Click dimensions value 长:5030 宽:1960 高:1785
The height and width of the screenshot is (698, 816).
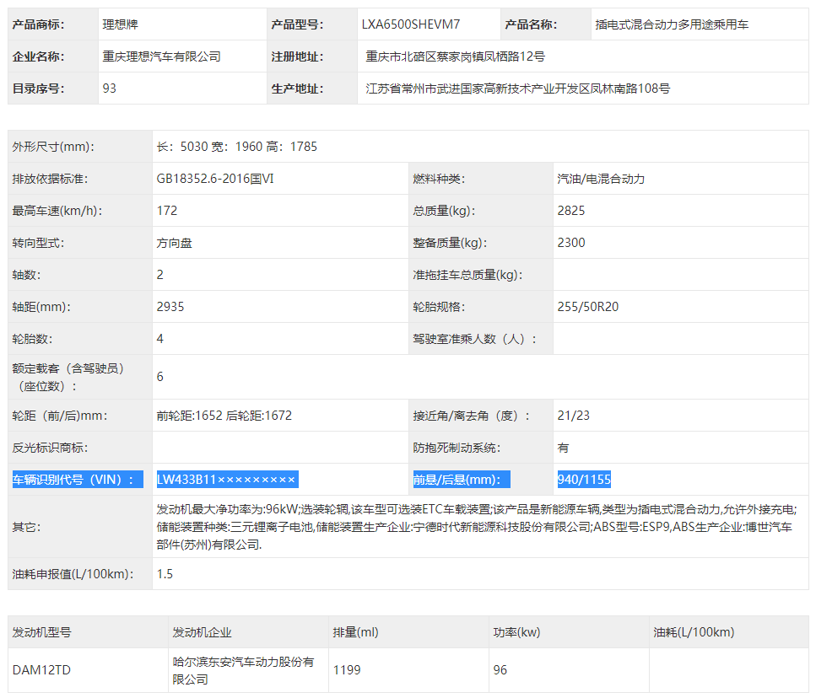point(237,147)
